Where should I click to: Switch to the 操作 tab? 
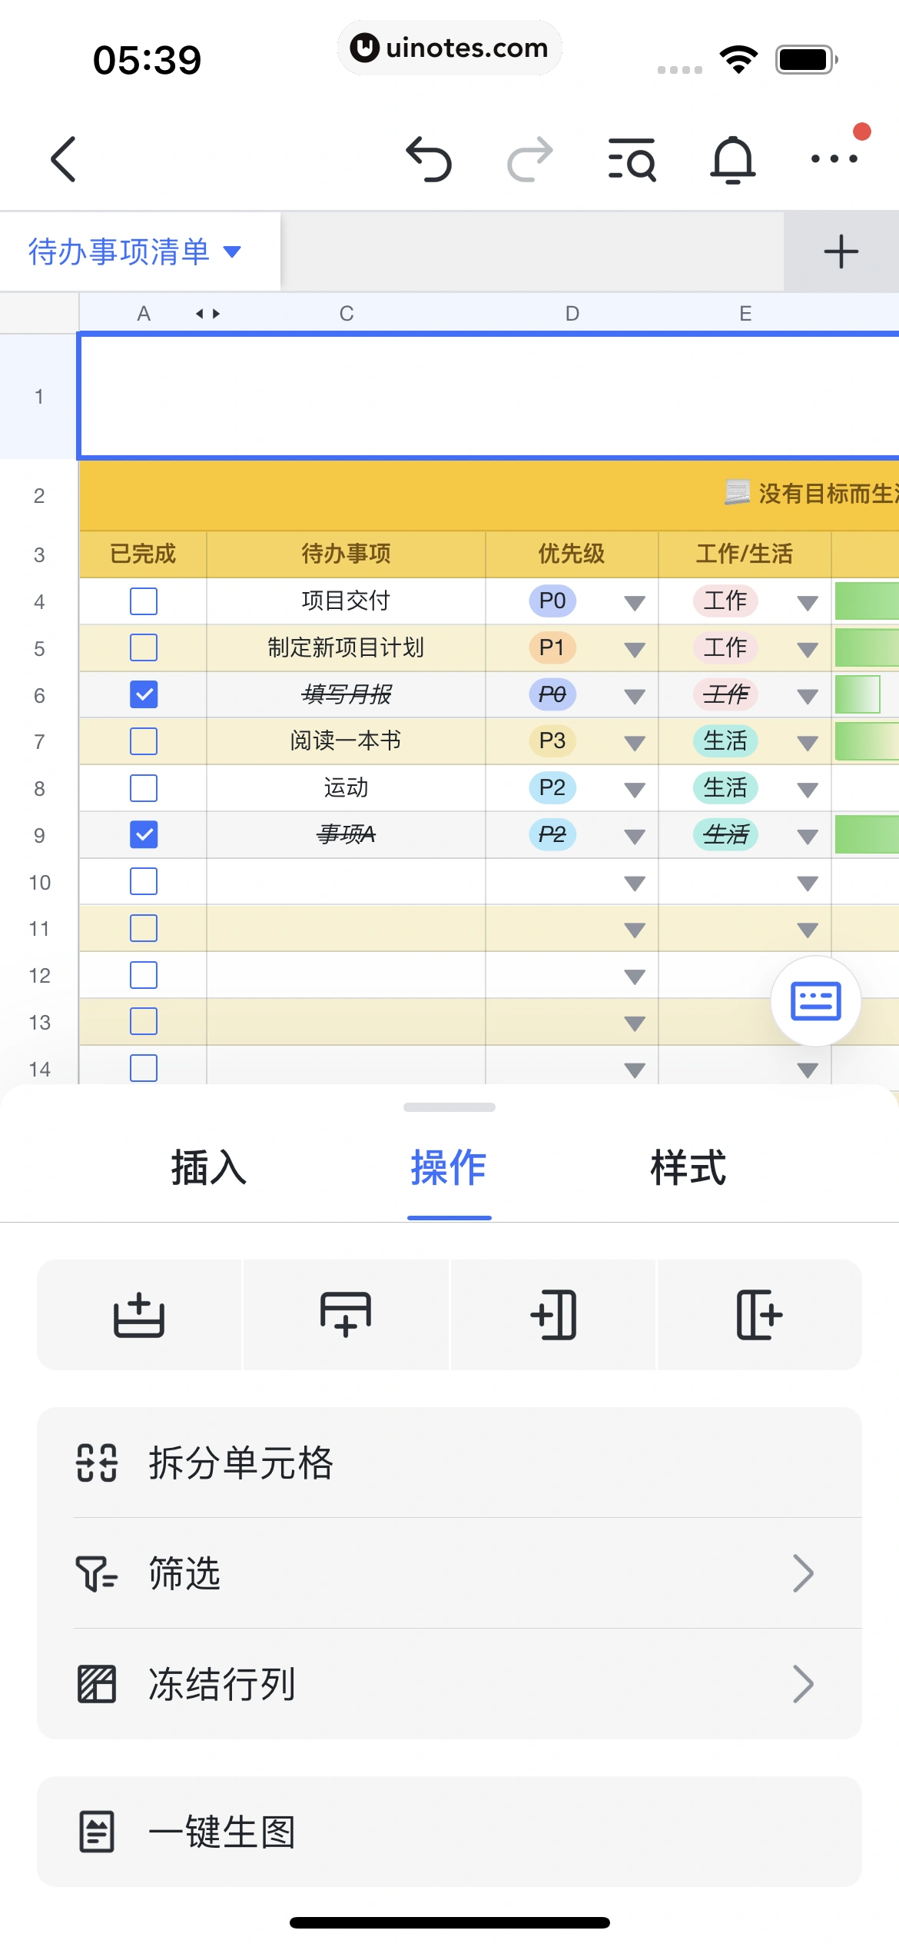click(x=449, y=1167)
